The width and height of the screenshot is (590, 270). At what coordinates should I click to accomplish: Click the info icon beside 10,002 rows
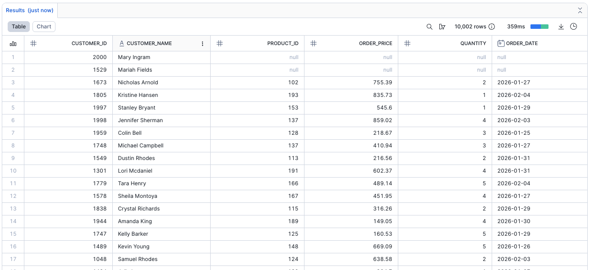click(x=492, y=27)
